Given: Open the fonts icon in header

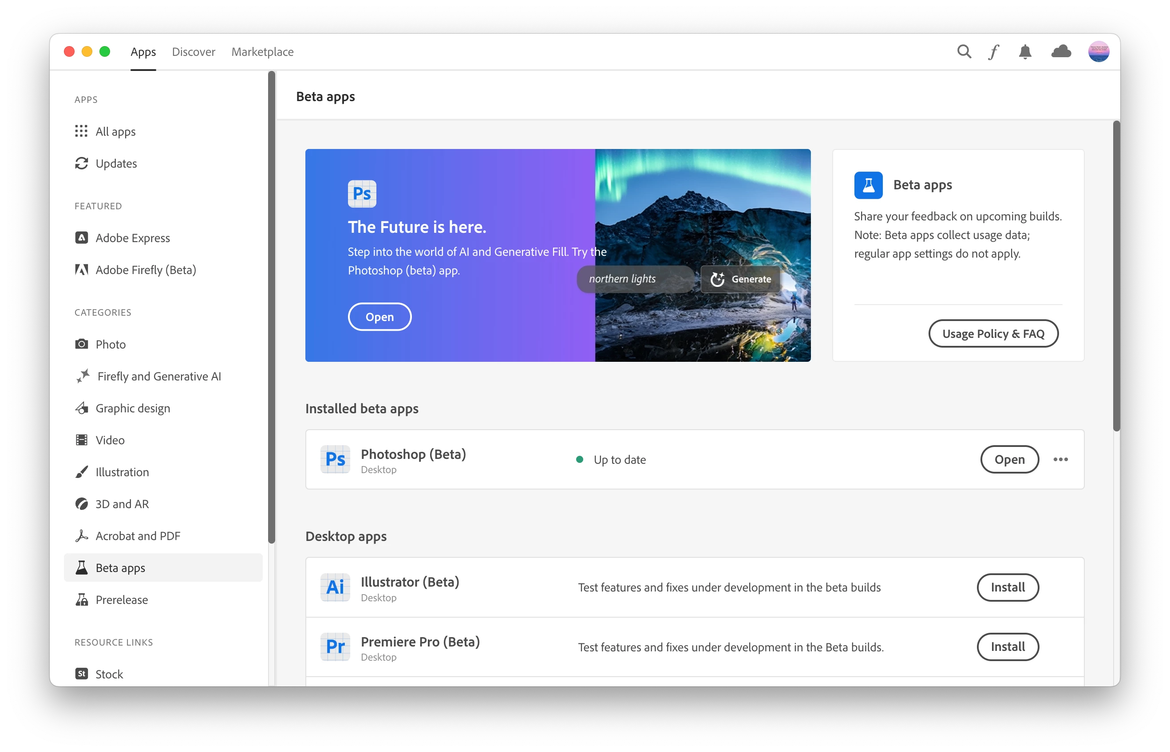Looking at the screenshot, I should [x=994, y=52].
